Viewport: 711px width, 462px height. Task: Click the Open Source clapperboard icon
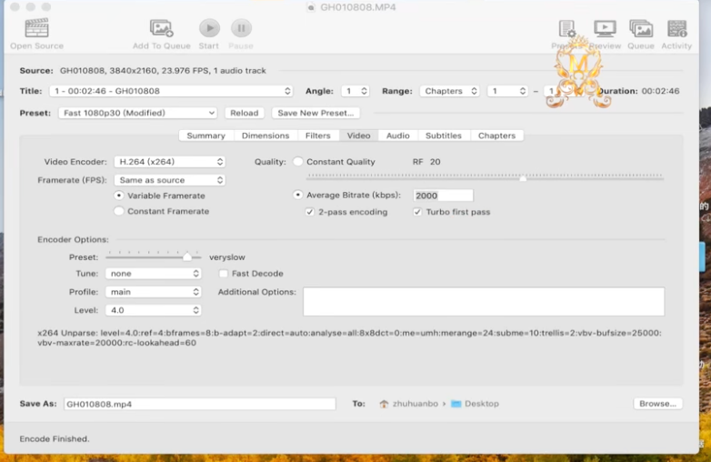point(36,28)
